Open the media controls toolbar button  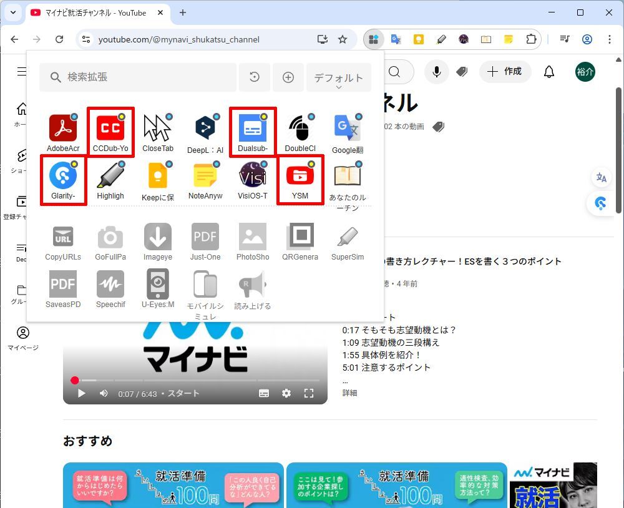[x=565, y=39]
